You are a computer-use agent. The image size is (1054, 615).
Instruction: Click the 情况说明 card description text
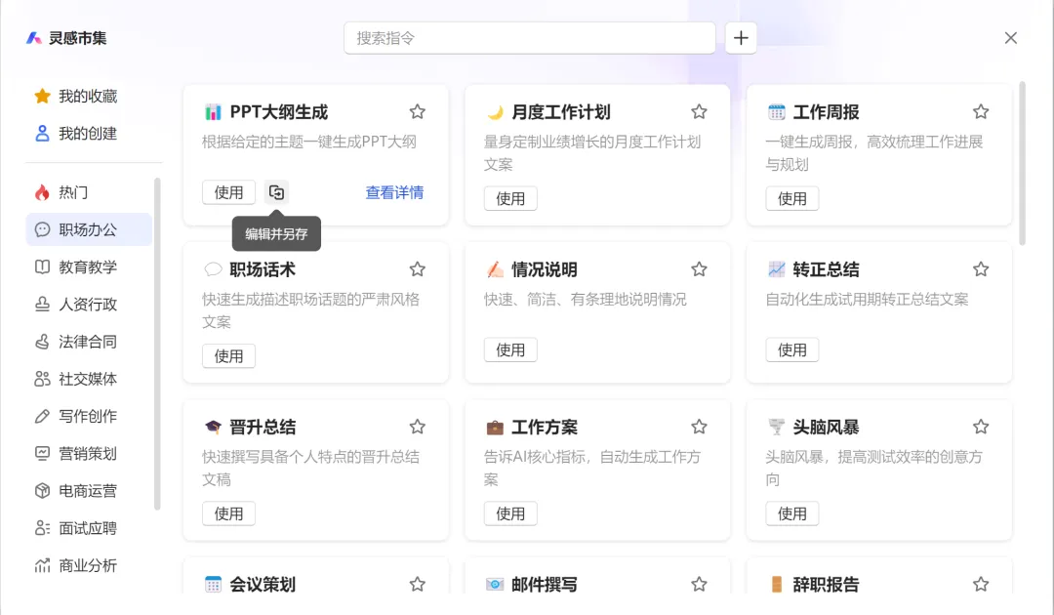tap(585, 299)
